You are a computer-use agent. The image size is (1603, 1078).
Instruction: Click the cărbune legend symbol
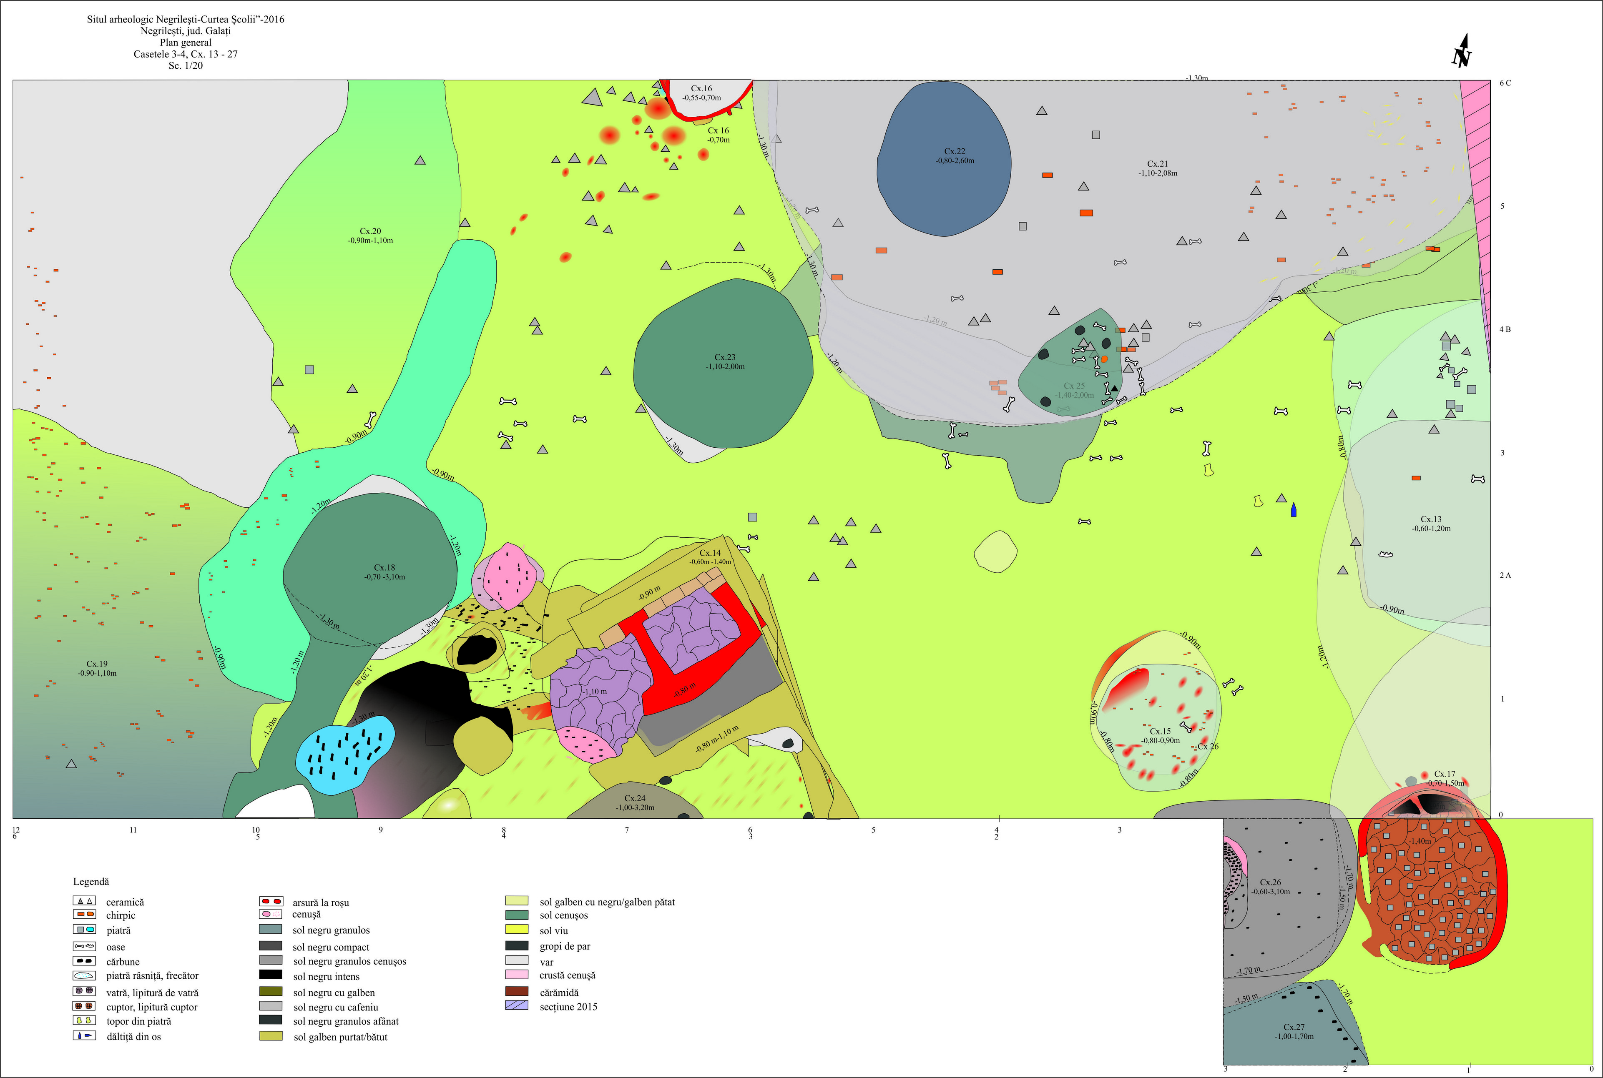(x=85, y=961)
